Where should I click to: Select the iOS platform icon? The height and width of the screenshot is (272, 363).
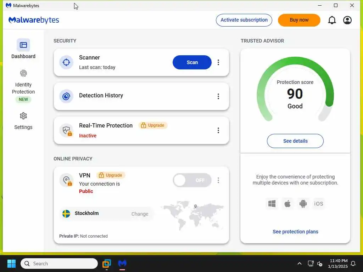click(x=319, y=204)
